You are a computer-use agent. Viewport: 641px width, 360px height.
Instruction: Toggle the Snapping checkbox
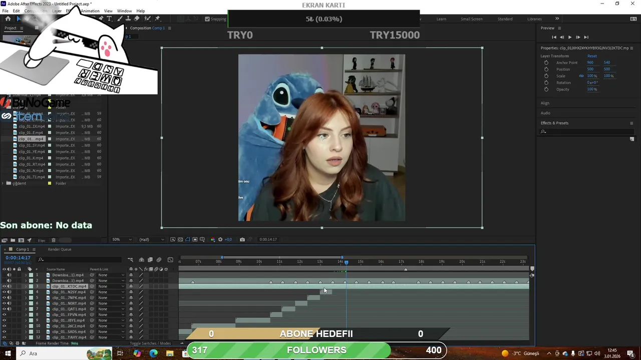click(207, 19)
